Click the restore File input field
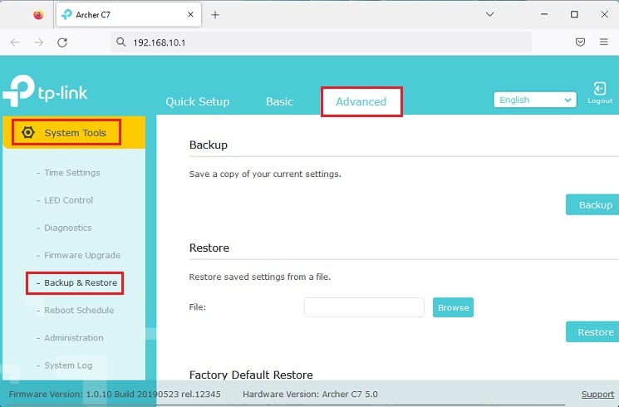The image size is (619, 407). [364, 307]
